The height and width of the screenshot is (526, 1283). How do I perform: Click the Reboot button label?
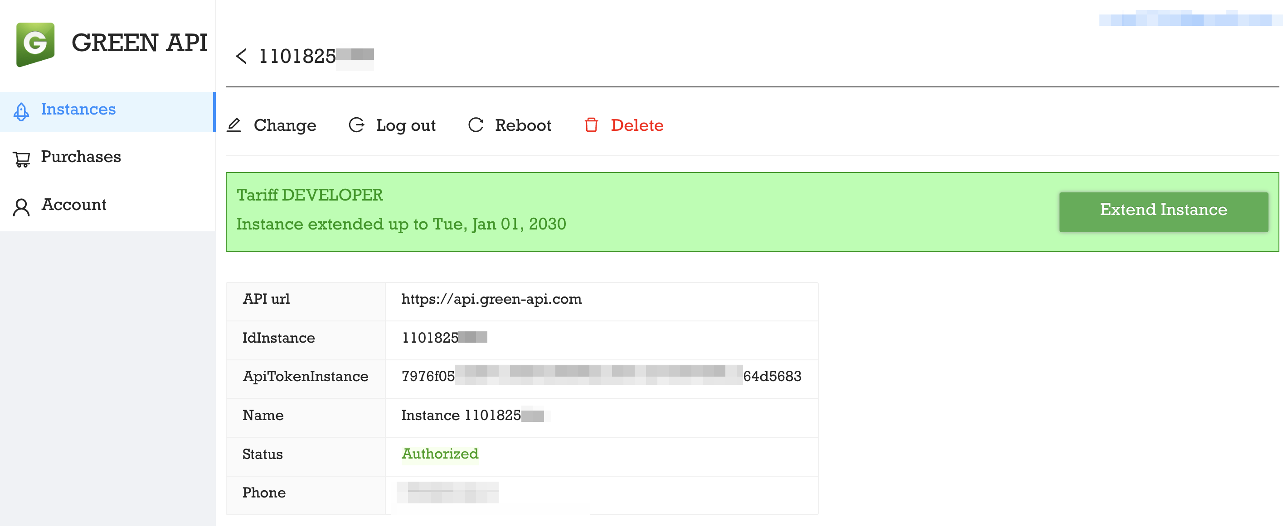click(523, 125)
